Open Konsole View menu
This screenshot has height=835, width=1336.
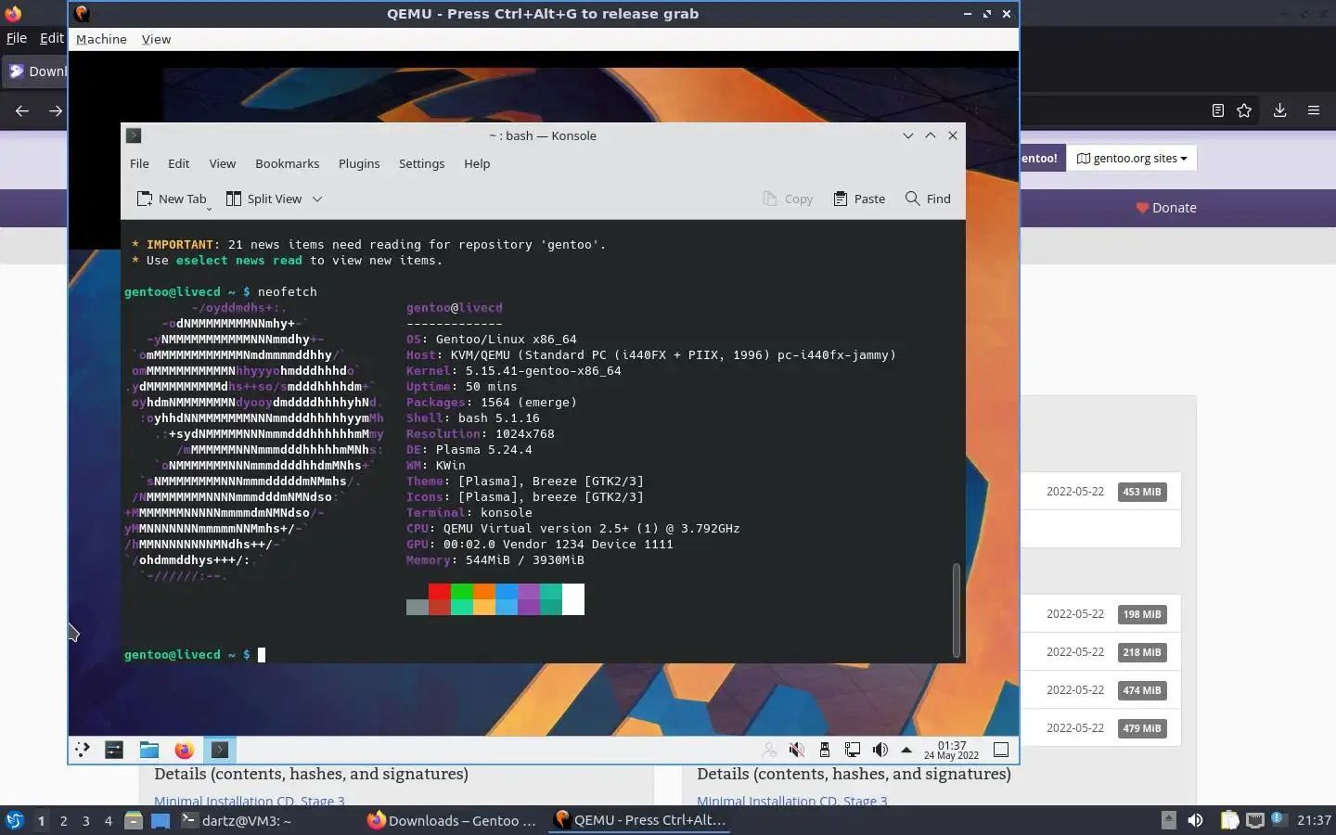(222, 163)
